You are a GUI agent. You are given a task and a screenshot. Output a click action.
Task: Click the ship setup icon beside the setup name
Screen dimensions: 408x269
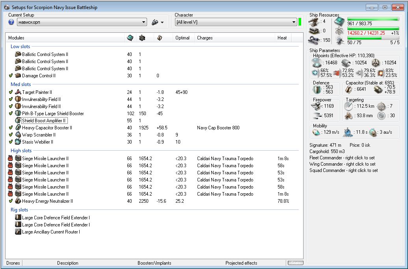pos(155,22)
